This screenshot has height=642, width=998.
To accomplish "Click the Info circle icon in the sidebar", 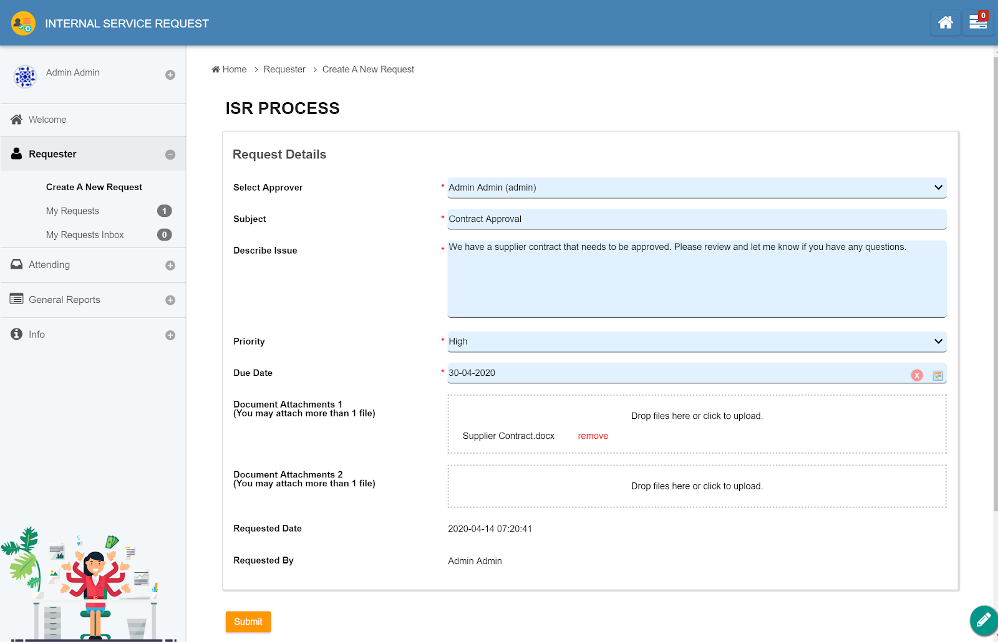I will 17,334.
